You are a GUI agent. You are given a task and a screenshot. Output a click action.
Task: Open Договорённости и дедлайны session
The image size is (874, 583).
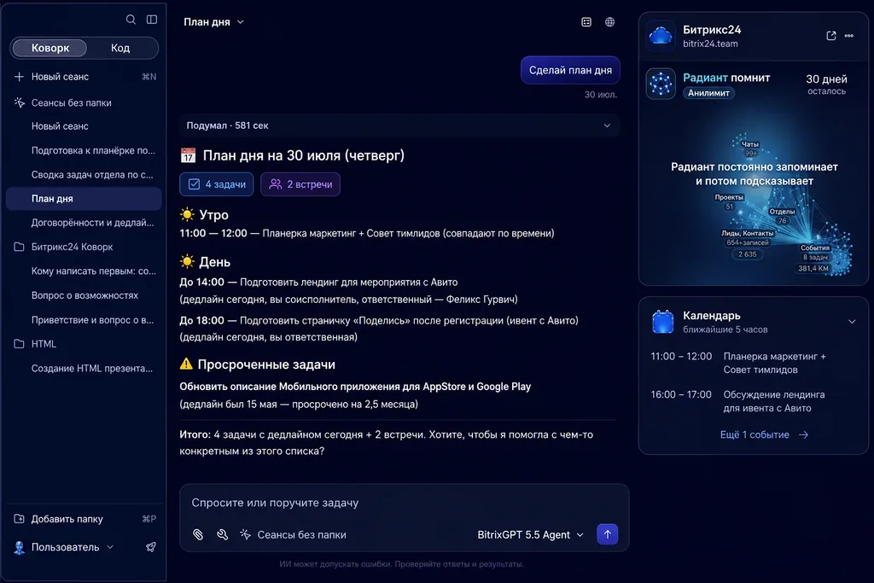84,223
